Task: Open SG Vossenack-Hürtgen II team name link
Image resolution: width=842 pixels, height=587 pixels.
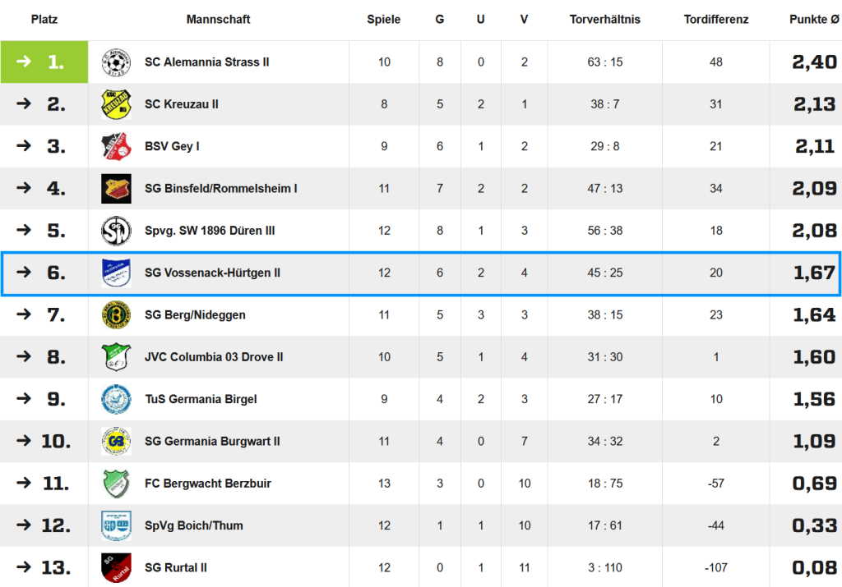Action: [212, 273]
